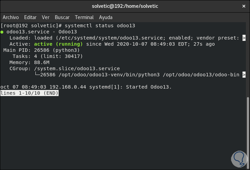Screen dimensions: 250x170
Task: Click the "lines 1-10/10 (END)" pager status
Action: click(30, 93)
